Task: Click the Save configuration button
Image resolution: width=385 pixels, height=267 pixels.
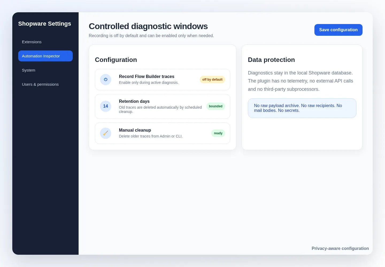Action: [x=338, y=30]
